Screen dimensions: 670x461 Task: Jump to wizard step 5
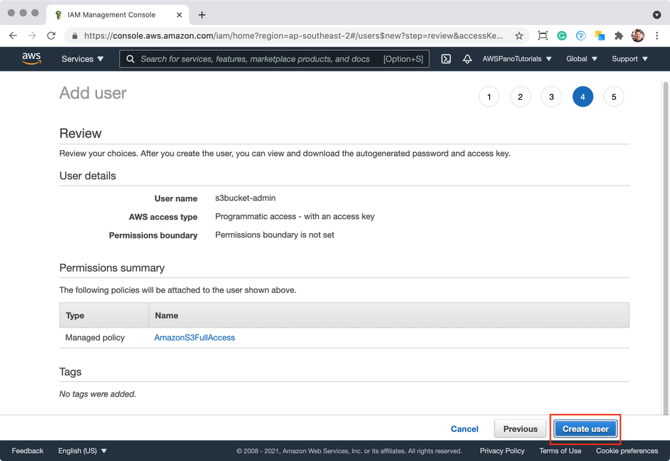point(614,97)
